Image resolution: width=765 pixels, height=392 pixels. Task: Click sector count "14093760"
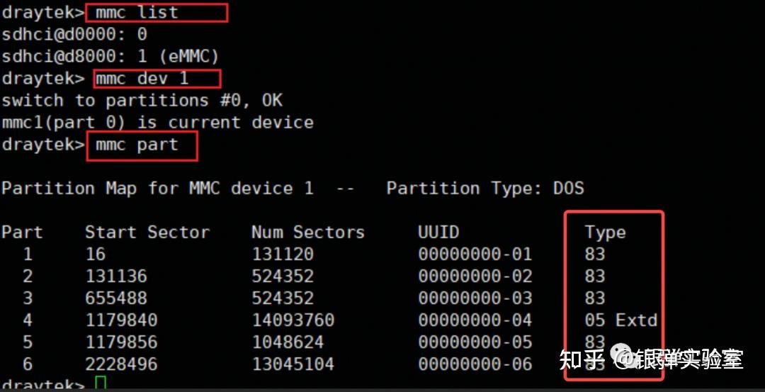(293, 320)
